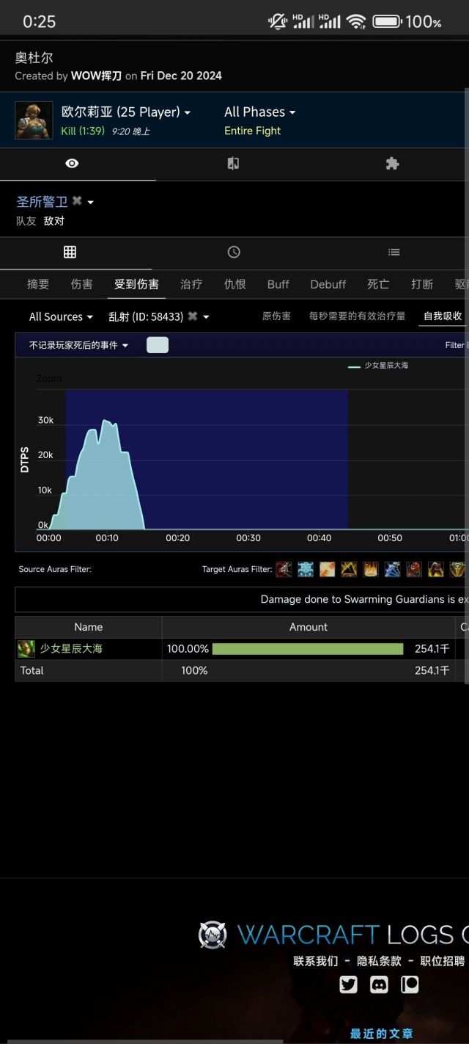Click the fifth flame target aura icon
This screenshot has height=1044, width=469.
[x=371, y=569]
